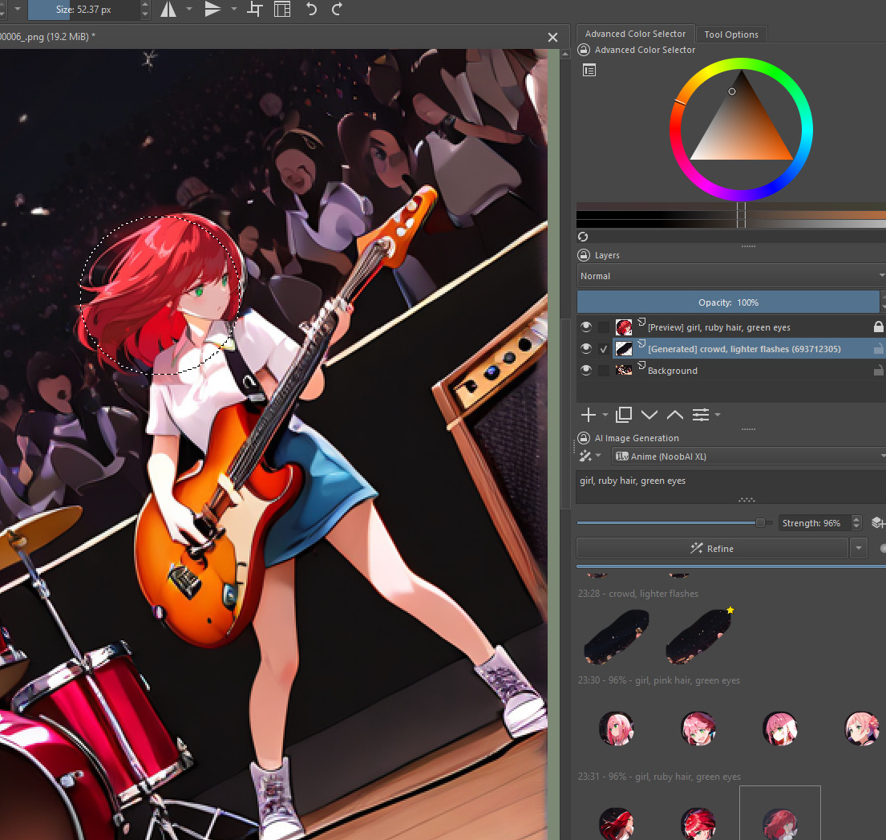The width and height of the screenshot is (886, 840).
Task: Open the layer properties icon
Action: pyautogui.click(x=701, y=415)
